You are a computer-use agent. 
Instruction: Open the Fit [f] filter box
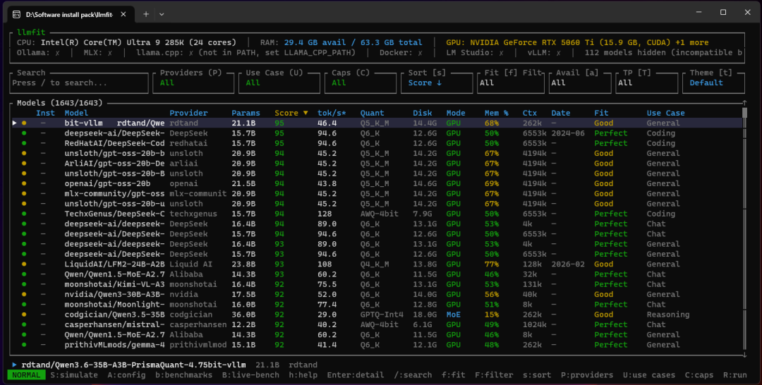pos(510,83)
